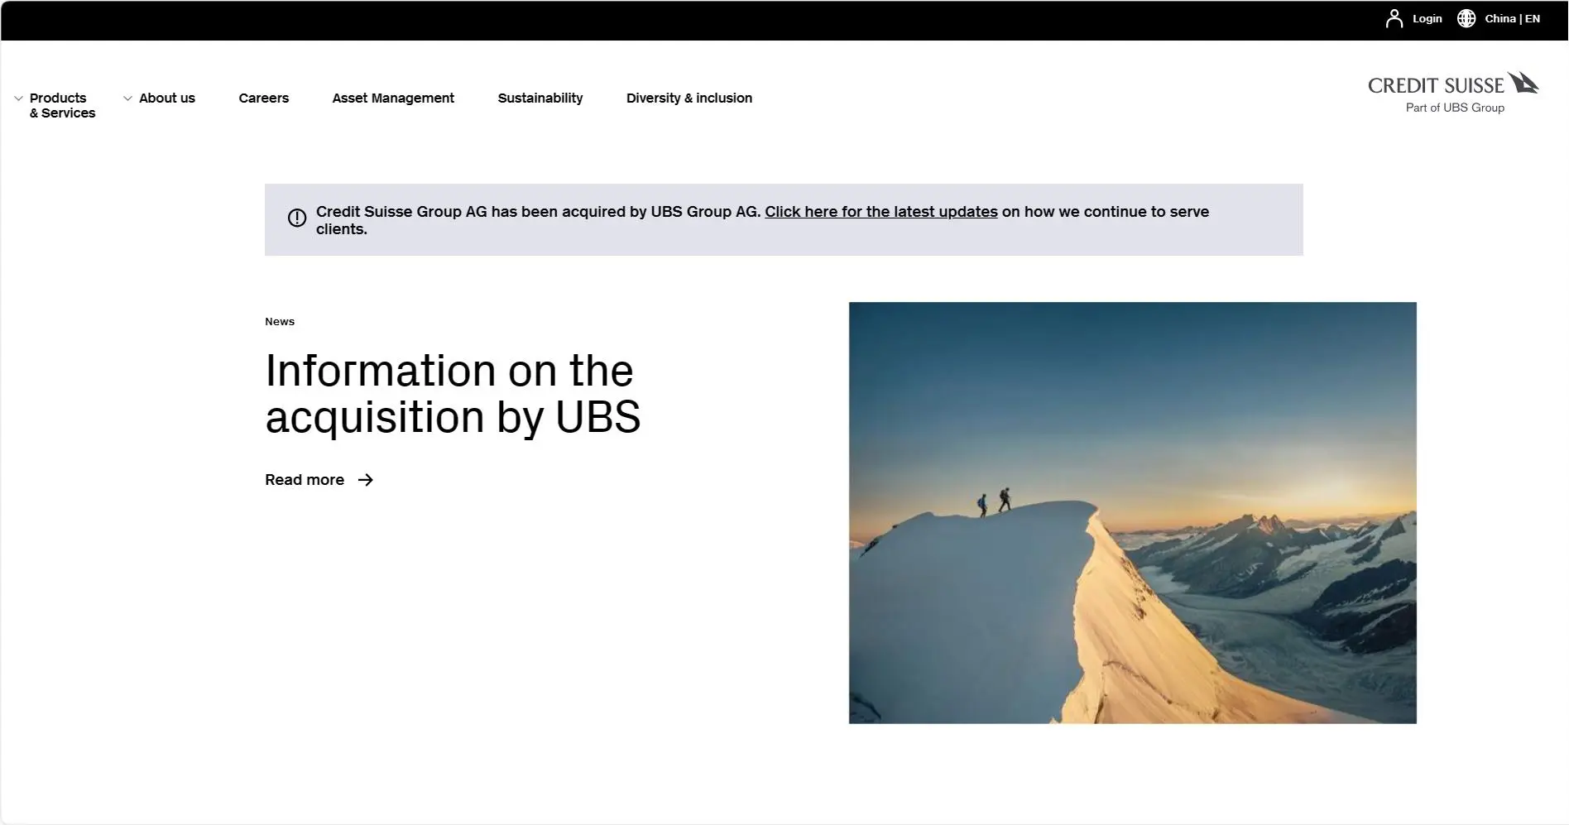Navigate to Sustainability

540,98
